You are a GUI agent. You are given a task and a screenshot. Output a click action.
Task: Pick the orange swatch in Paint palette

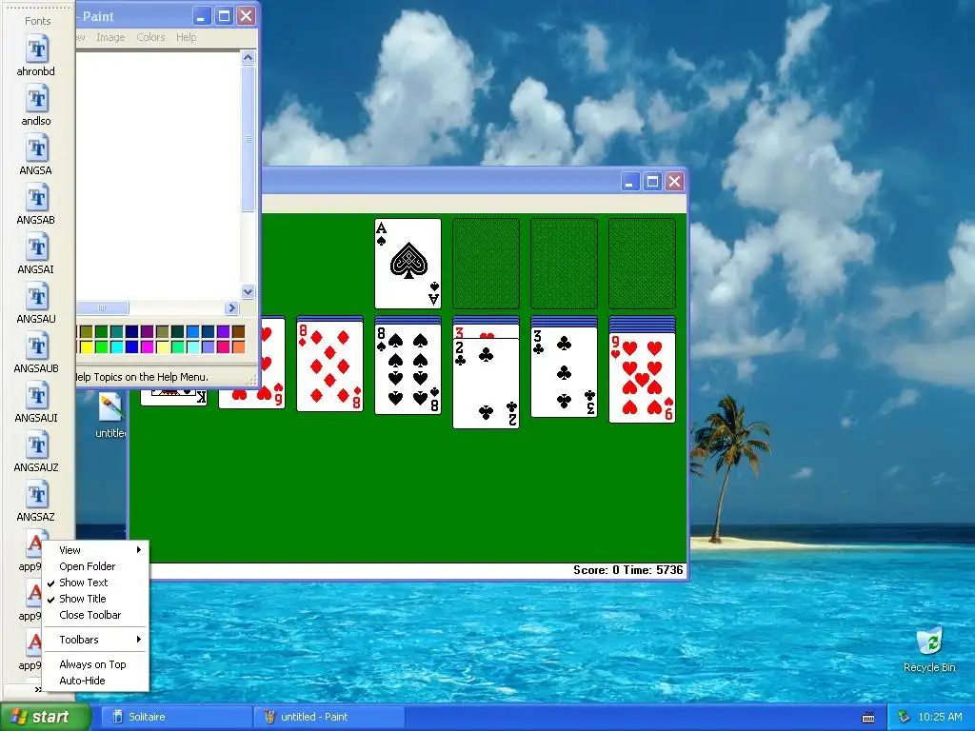pos(238,346)
